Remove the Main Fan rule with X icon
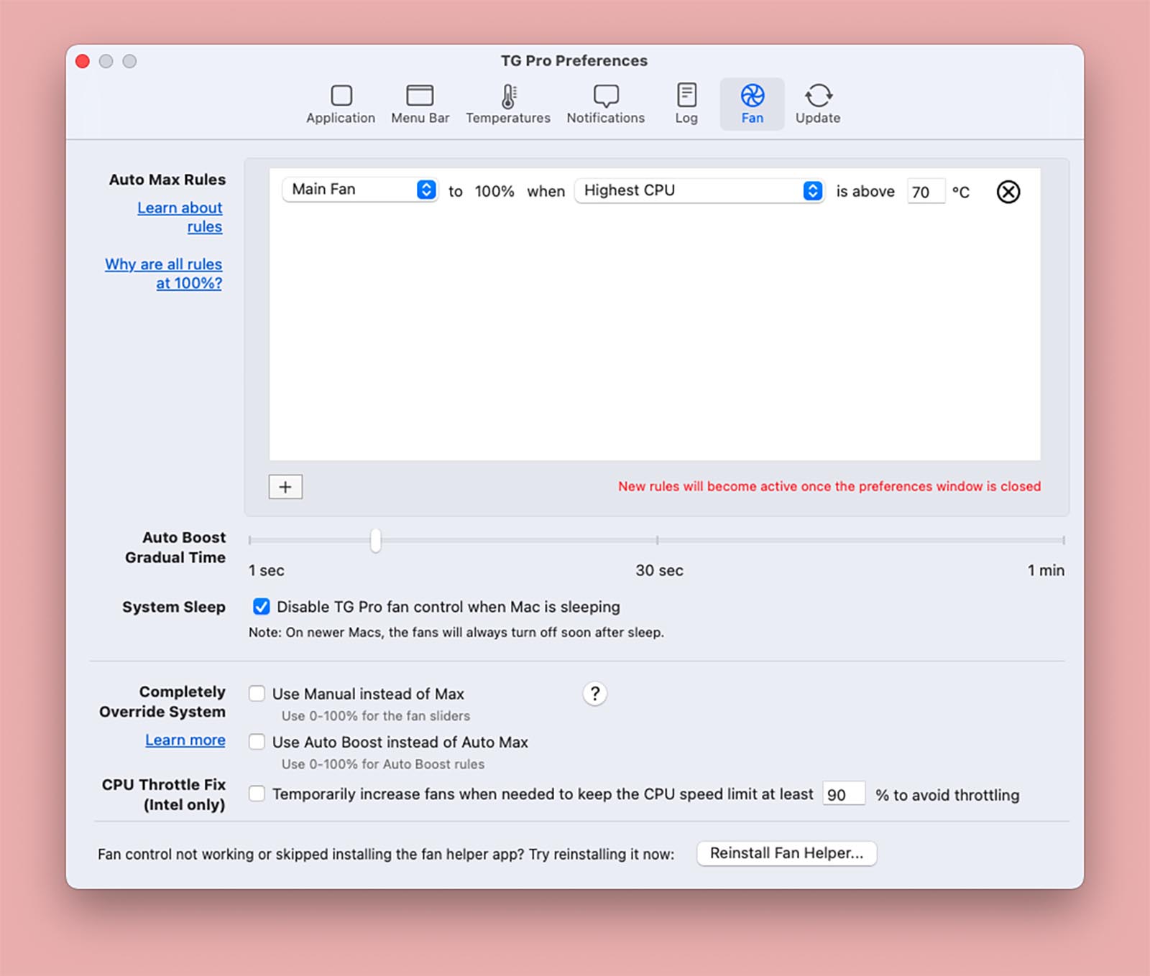The image size is (1150, 976). [1008, 192]
